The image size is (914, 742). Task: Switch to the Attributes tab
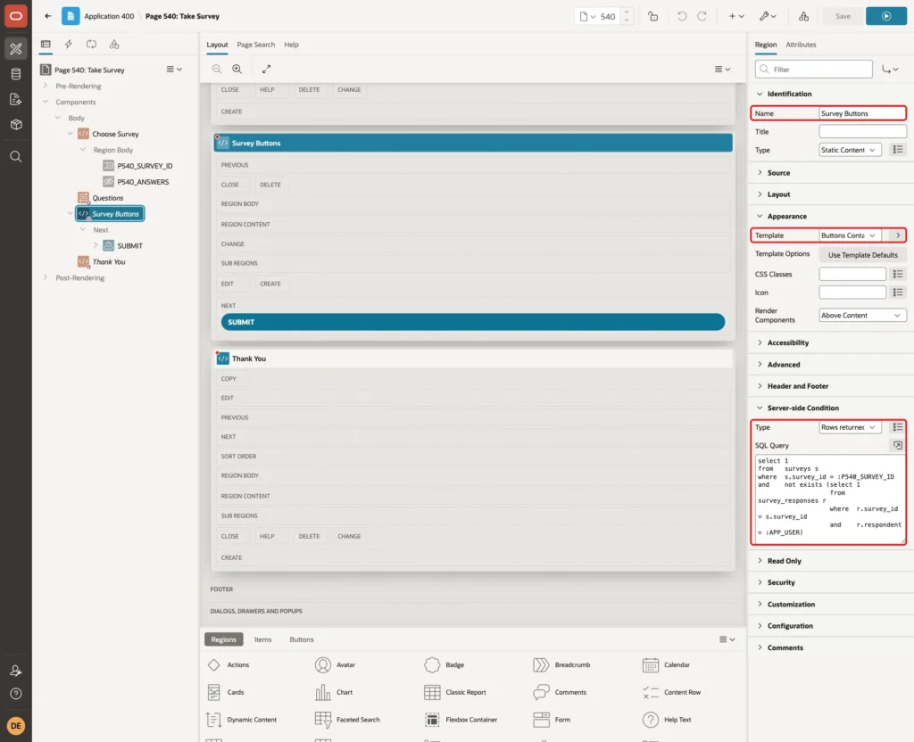tap(801, 45)
